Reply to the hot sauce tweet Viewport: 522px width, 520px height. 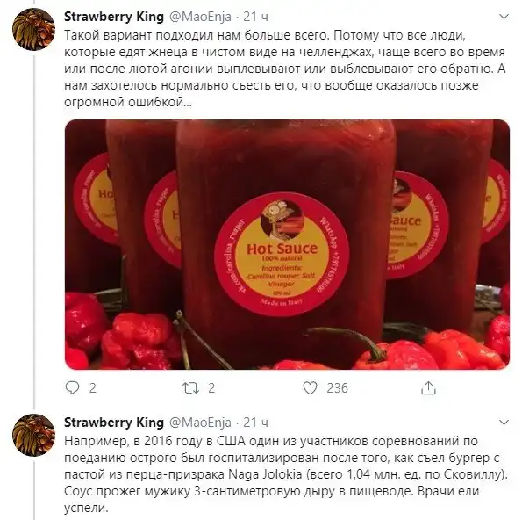point(72,387)
